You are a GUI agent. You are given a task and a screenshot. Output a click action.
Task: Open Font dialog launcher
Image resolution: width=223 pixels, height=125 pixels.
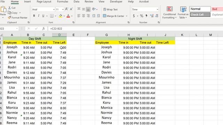click(x=74, y=22)
